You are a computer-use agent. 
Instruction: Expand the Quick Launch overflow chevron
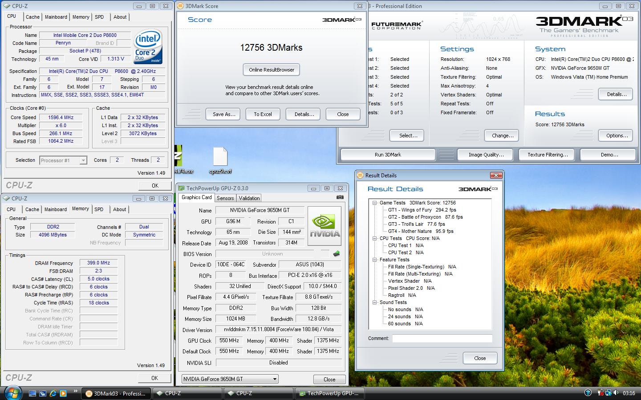click(76, 392)
